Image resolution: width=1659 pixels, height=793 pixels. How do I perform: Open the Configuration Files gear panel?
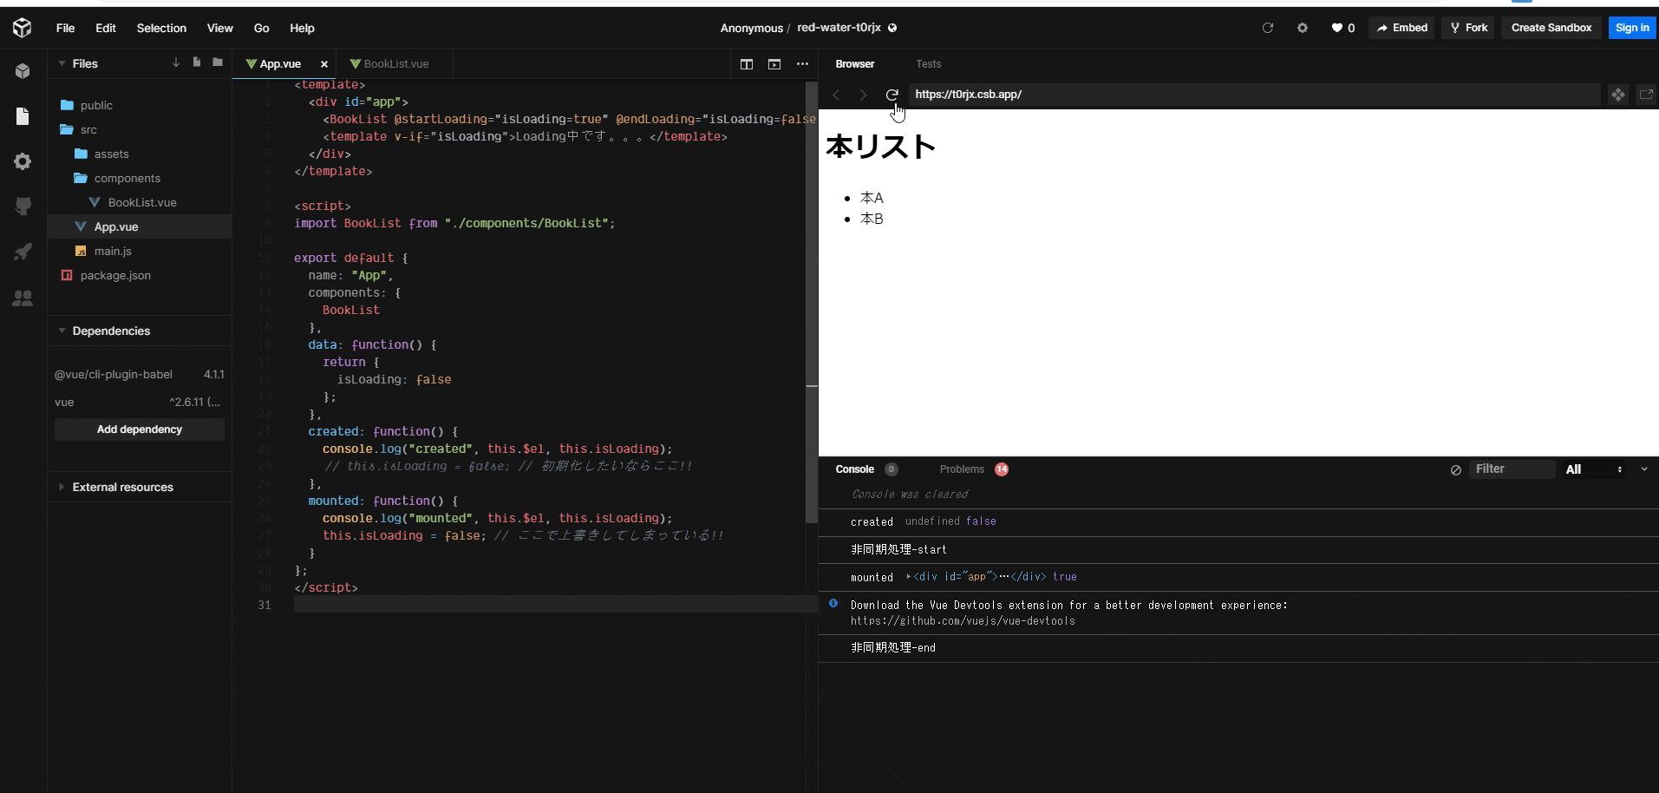23,161
